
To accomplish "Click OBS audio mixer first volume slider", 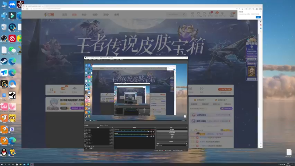I will click(132, 132).
